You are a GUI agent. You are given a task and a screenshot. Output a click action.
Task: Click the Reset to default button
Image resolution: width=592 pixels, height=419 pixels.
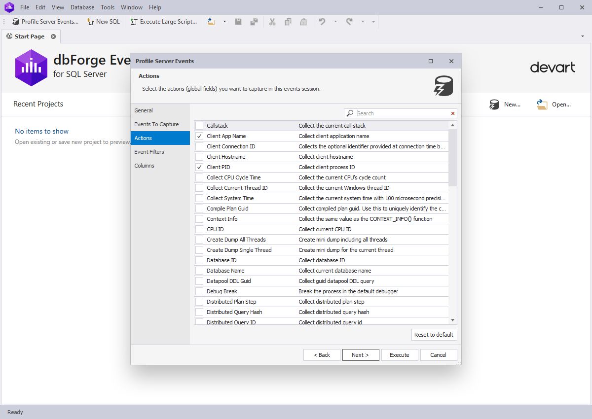coord(434,335)
